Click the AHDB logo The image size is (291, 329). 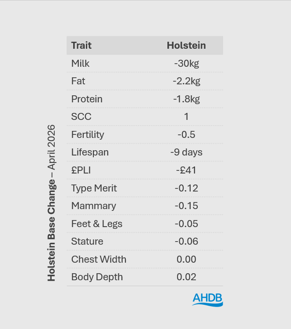(x=207, y=299)
